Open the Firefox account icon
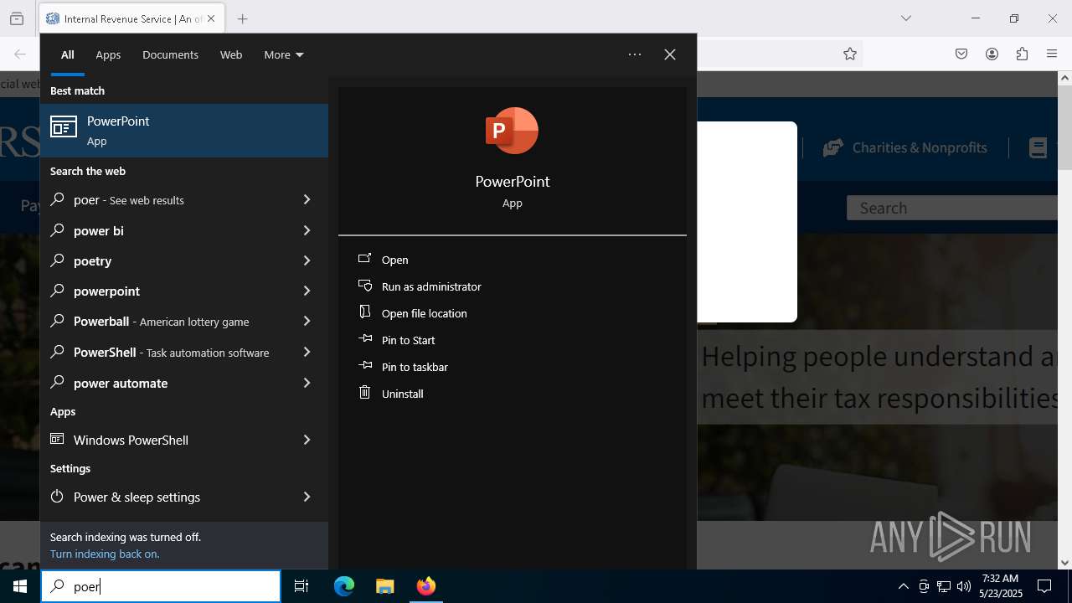This screenshot has width=1072, height=603. tap(992, 54)
